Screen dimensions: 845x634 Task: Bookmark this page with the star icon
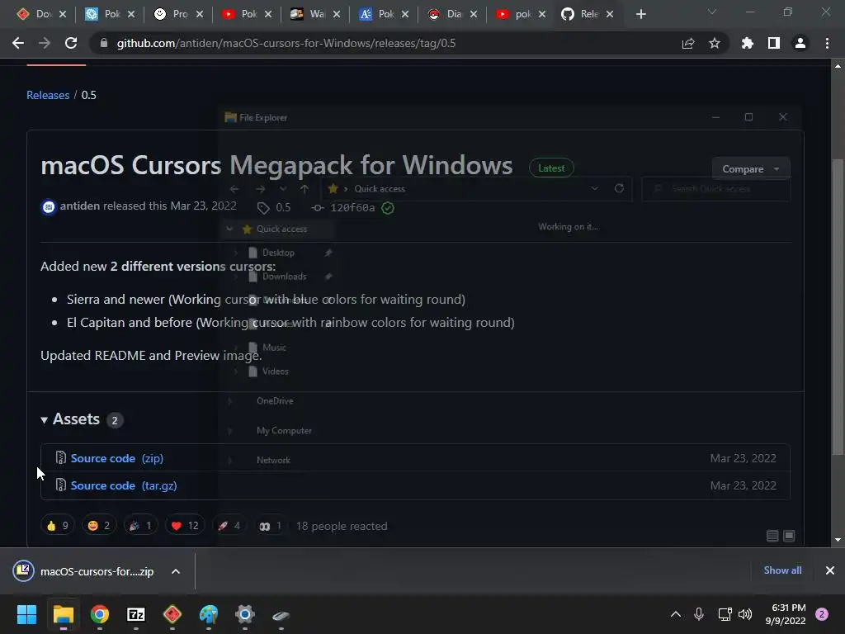715,43
